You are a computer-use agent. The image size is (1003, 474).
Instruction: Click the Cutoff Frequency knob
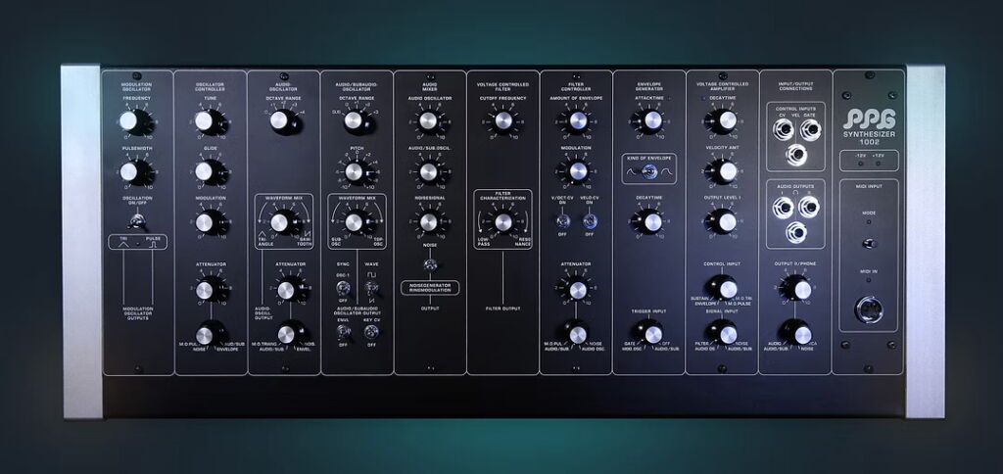[x=503, y=121]
